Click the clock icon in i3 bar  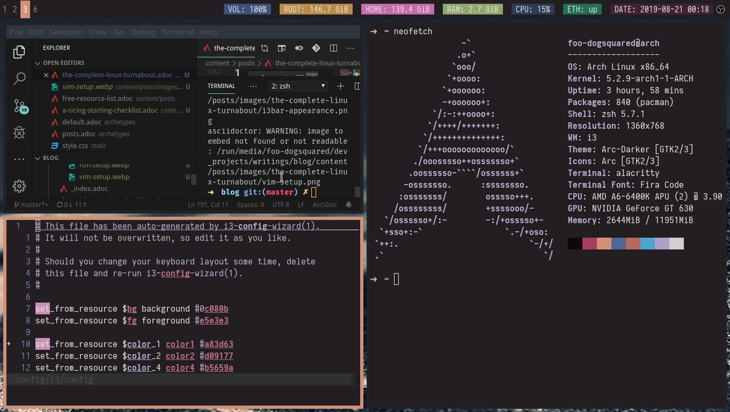click(x=720, y=9)
